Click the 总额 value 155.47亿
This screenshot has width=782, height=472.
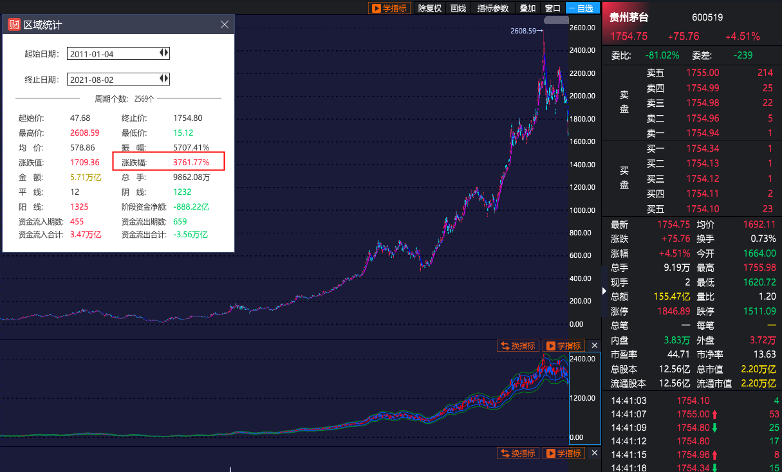672,297
